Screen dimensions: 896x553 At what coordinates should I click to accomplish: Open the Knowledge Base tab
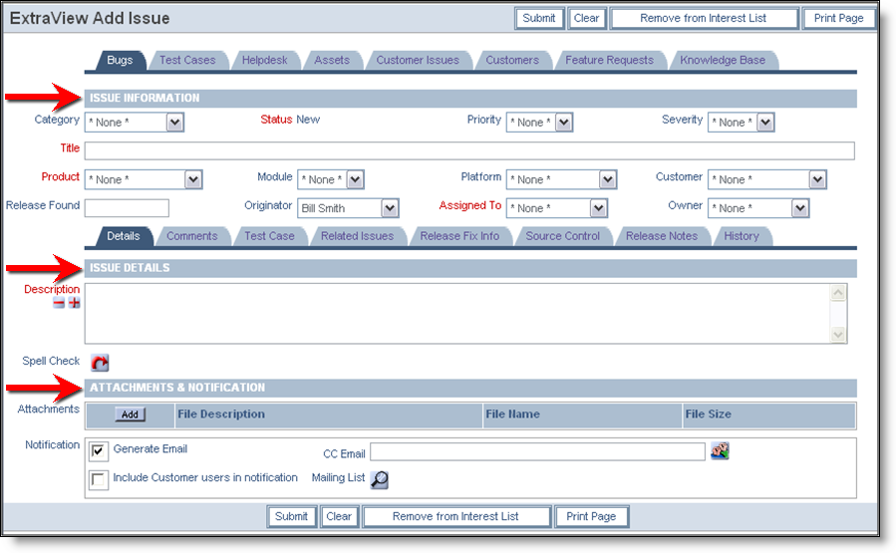pyautogui.click(x=723, y=60)
